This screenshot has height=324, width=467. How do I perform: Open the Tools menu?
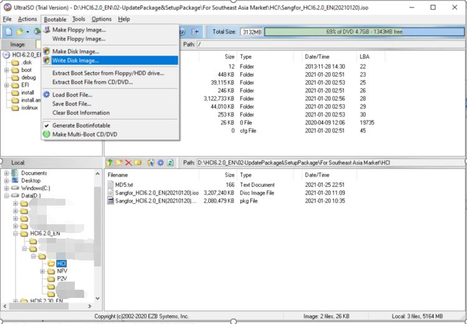click(79, 19)
